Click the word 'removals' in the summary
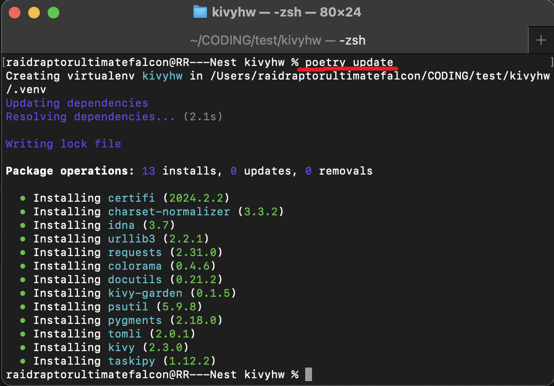 [346, 171]
